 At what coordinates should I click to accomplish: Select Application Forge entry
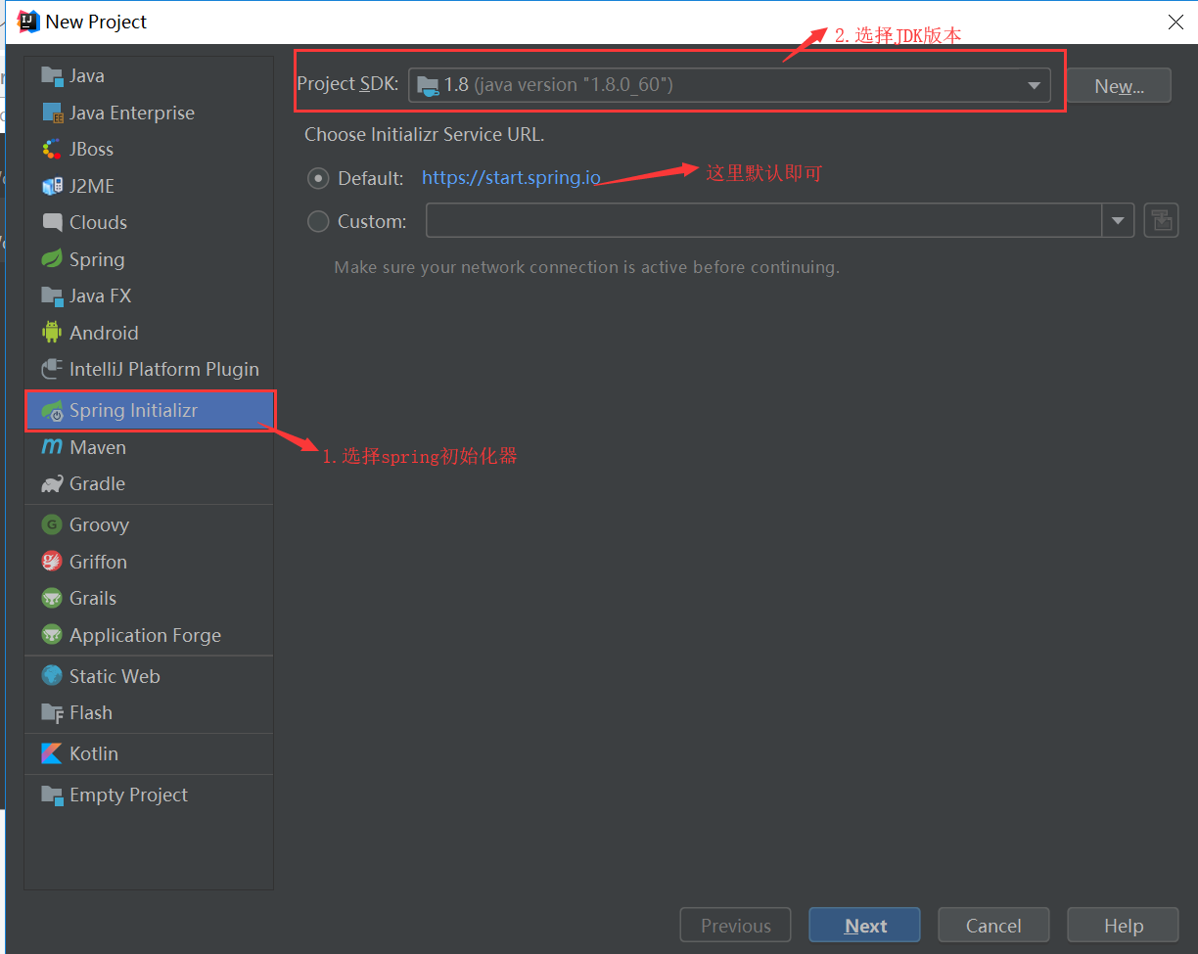[x=149, y=635]
